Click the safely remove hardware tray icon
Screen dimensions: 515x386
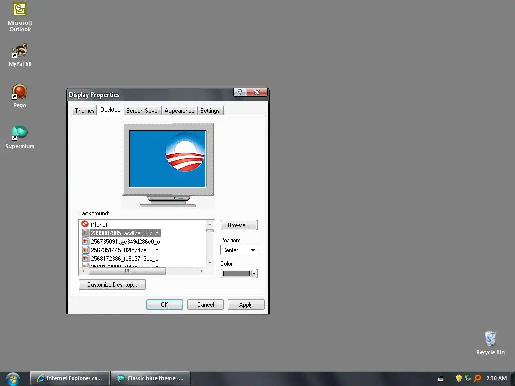point(468,378)
